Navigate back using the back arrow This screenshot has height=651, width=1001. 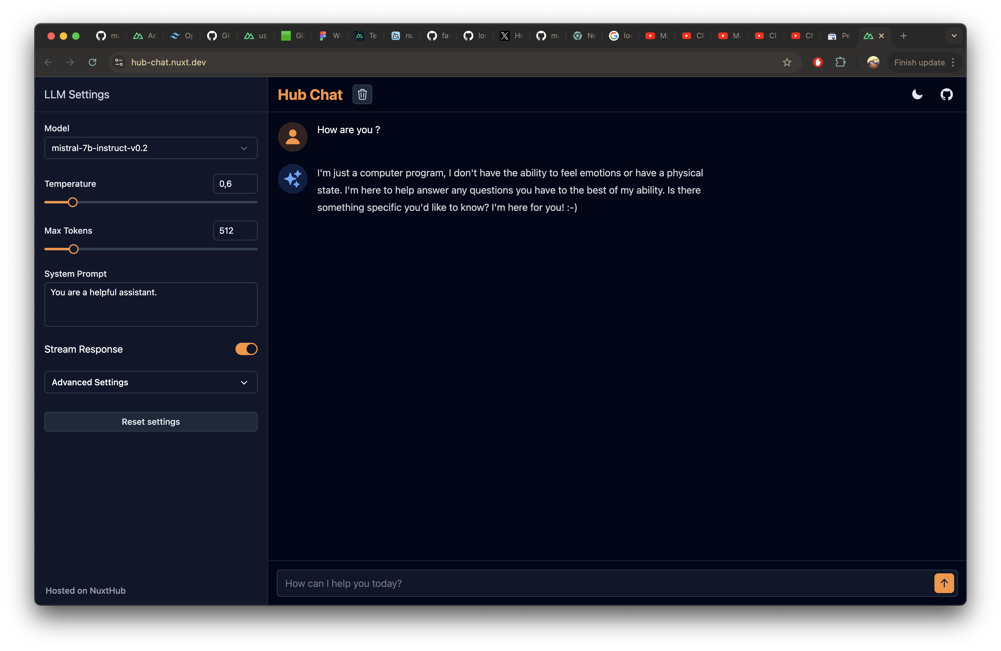(48, 62)
